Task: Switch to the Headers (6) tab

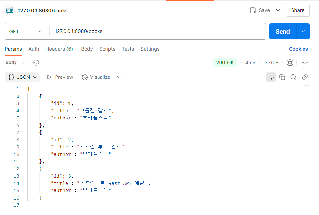Action: (x=59, y=49)
